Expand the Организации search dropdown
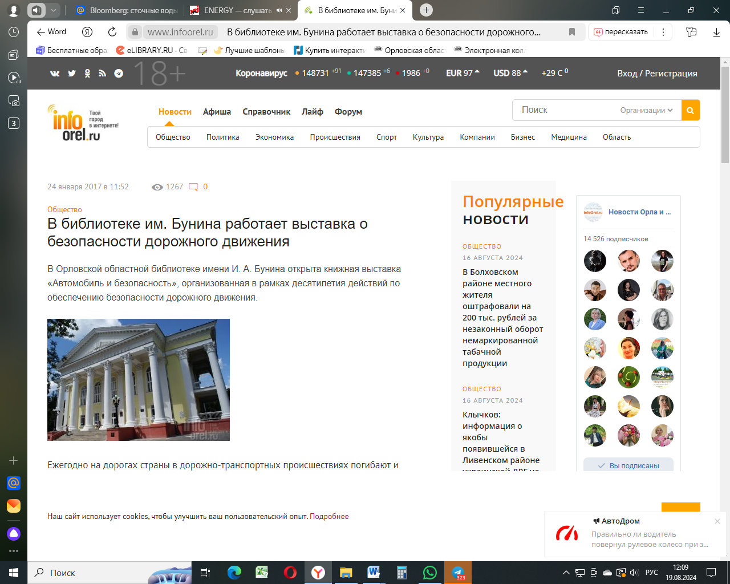This screenshot has height=584, width=730. (646, 111)
